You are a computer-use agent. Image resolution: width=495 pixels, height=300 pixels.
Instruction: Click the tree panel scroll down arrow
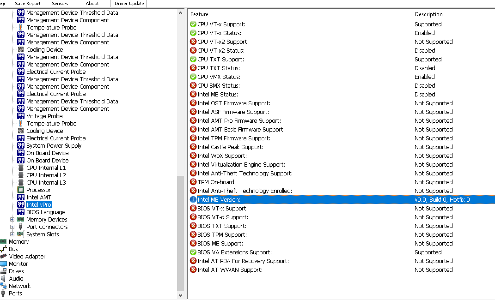[181, 295]
